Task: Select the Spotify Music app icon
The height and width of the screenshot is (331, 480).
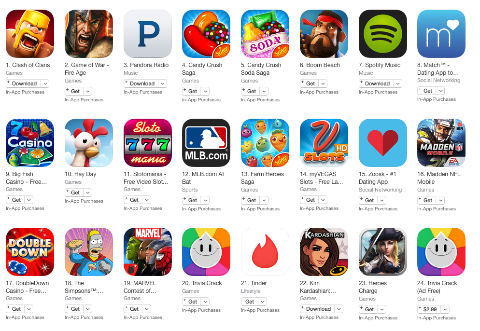Action: coord(382,34)
